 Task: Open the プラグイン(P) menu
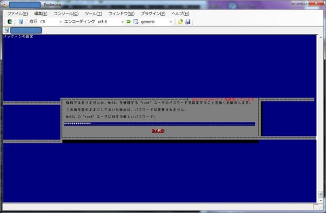click(x=153, y=14)
